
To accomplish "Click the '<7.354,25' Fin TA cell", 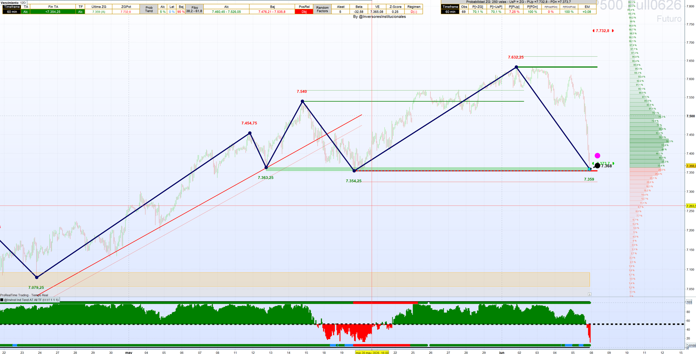I will (53, 12).
